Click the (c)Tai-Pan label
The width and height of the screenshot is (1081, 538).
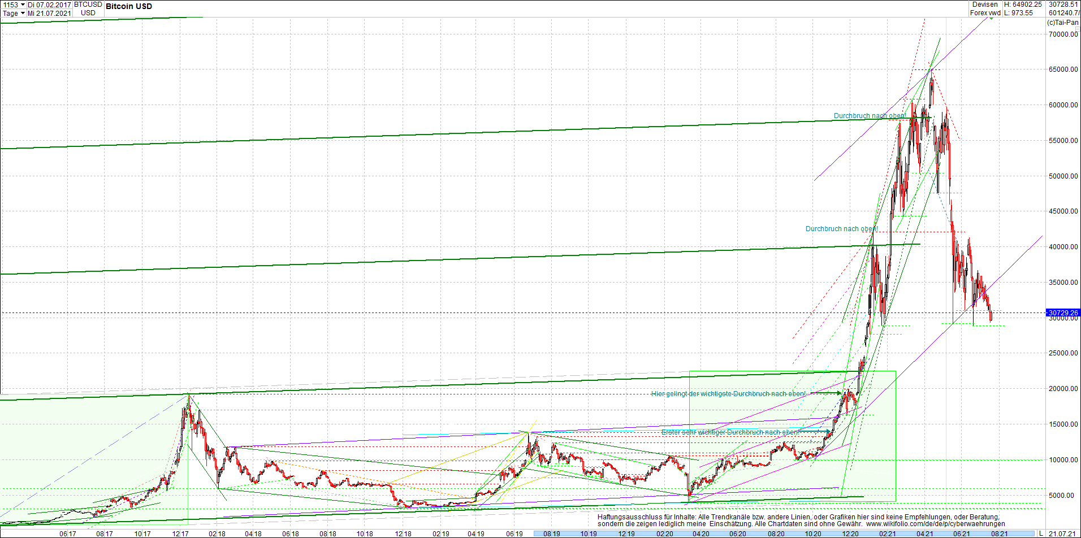(x=1063, y=23)
